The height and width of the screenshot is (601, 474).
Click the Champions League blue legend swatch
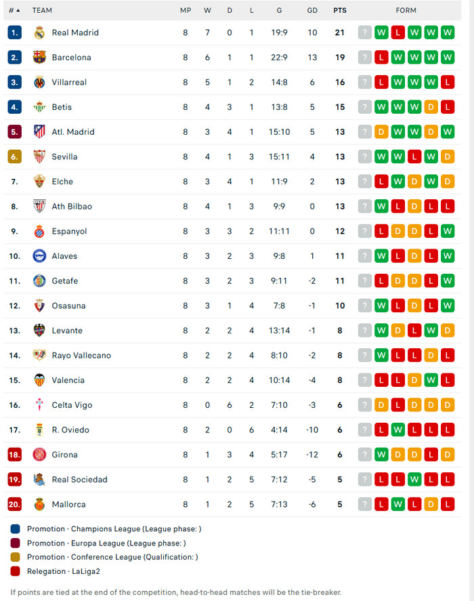(x=16, y=529)
